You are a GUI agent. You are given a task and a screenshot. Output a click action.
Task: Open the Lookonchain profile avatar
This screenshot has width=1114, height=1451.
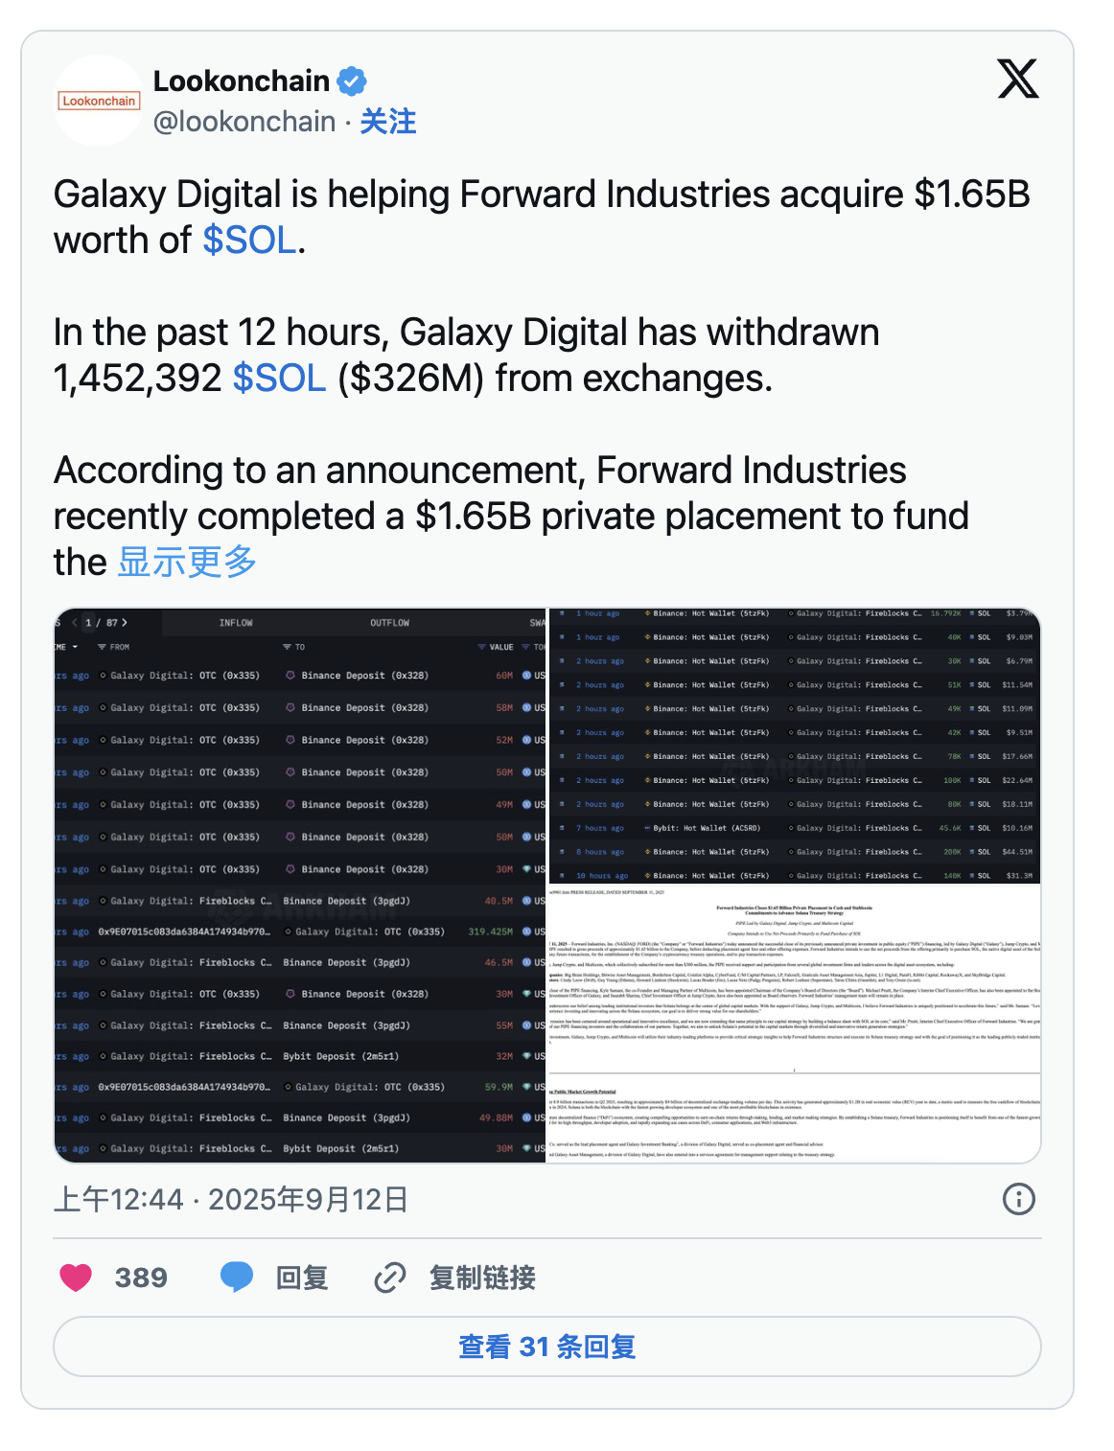[x=100, y=101]
